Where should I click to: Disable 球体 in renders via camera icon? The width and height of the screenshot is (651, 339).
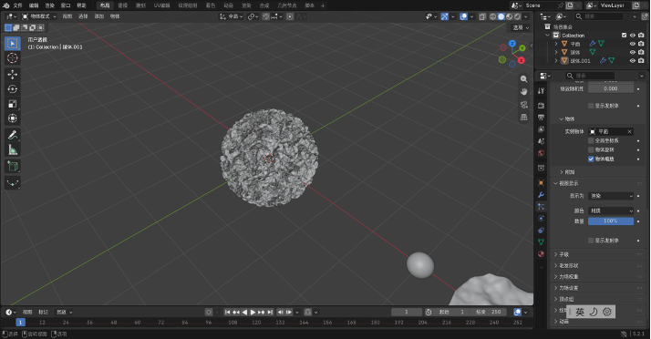click(x=641, y=52)
